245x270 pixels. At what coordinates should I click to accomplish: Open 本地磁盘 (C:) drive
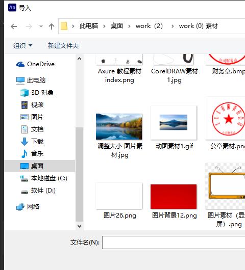(49, 178)
